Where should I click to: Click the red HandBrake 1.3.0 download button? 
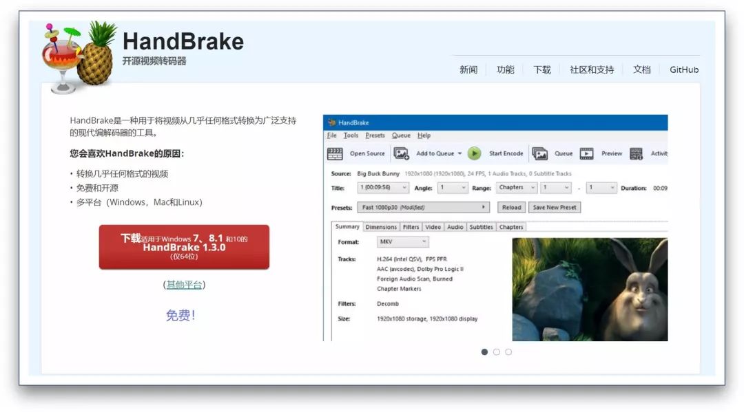click(183, 247)
